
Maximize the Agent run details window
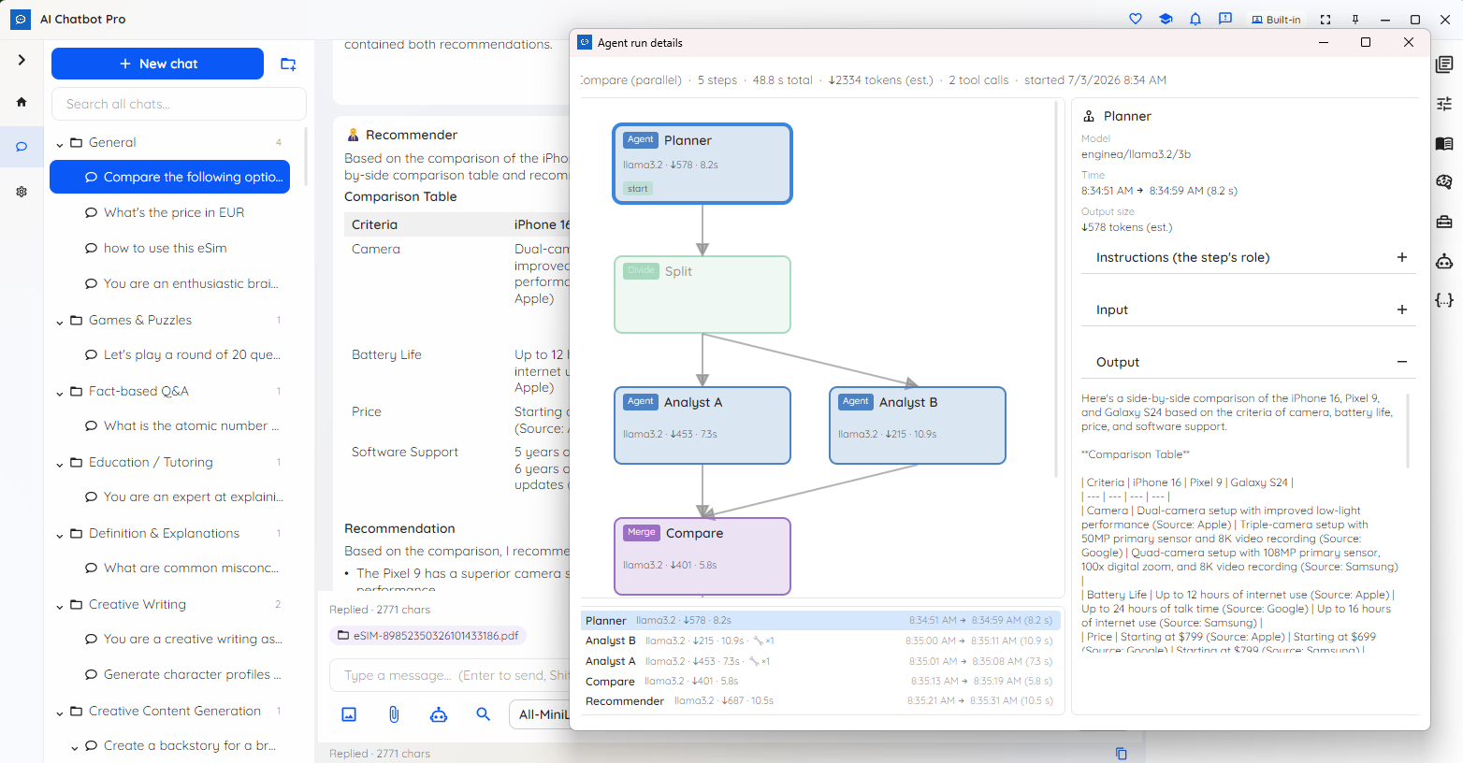1366,42
